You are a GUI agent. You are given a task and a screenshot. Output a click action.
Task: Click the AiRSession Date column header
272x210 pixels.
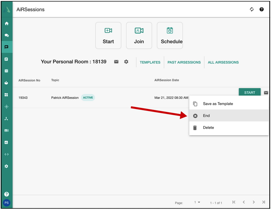point(167,80)
